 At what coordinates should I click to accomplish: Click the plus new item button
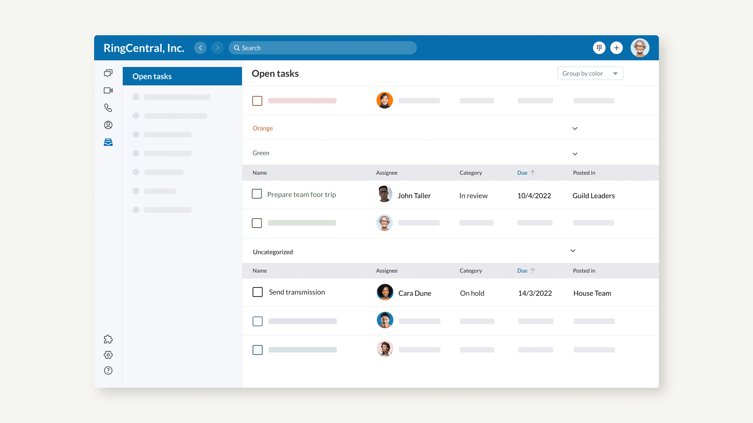tap(616, 48)
